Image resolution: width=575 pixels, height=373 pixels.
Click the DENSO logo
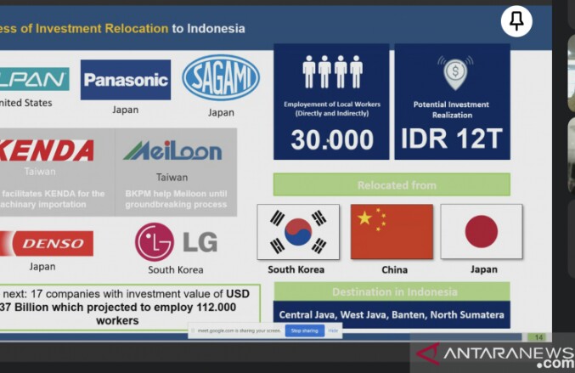pos(47,243)
